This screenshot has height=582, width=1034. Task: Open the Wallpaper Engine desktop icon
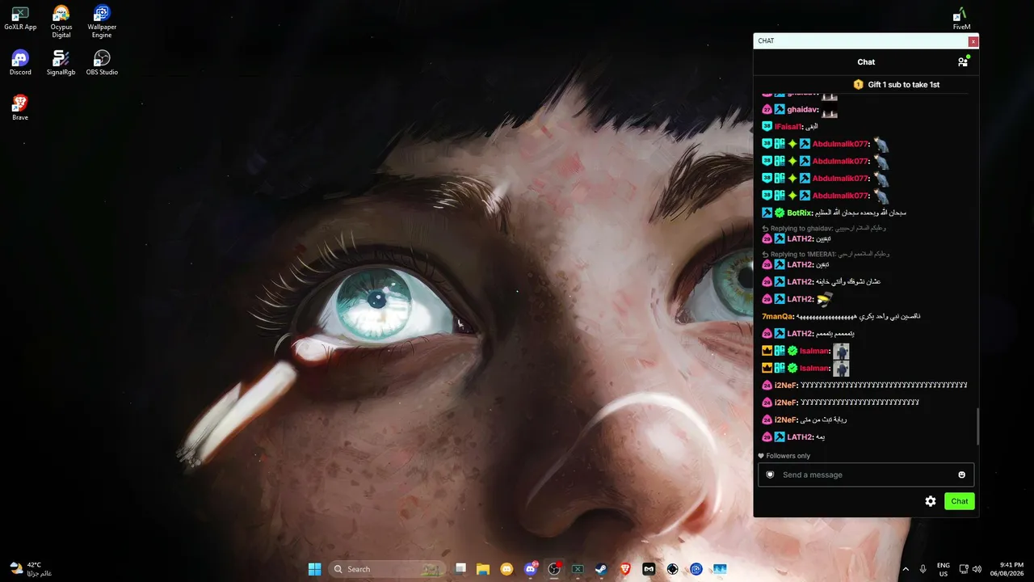[x=102, y=22]
